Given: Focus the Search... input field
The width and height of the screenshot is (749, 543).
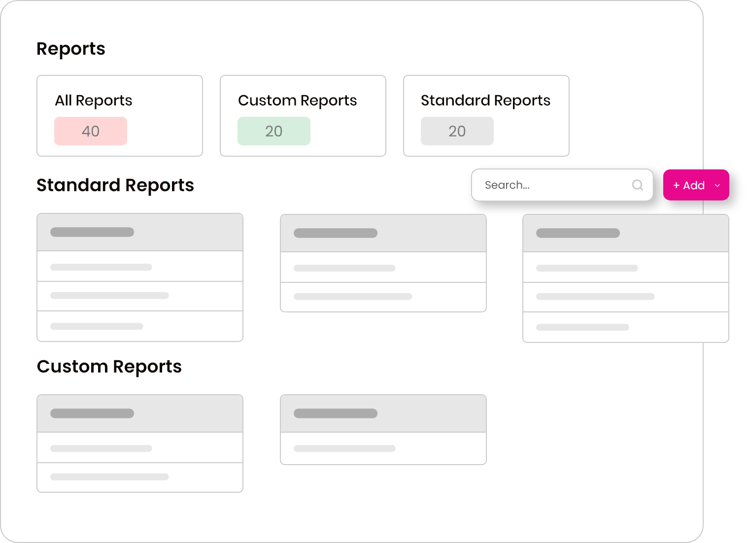Looking at the screenshot, I should [562, 185].
